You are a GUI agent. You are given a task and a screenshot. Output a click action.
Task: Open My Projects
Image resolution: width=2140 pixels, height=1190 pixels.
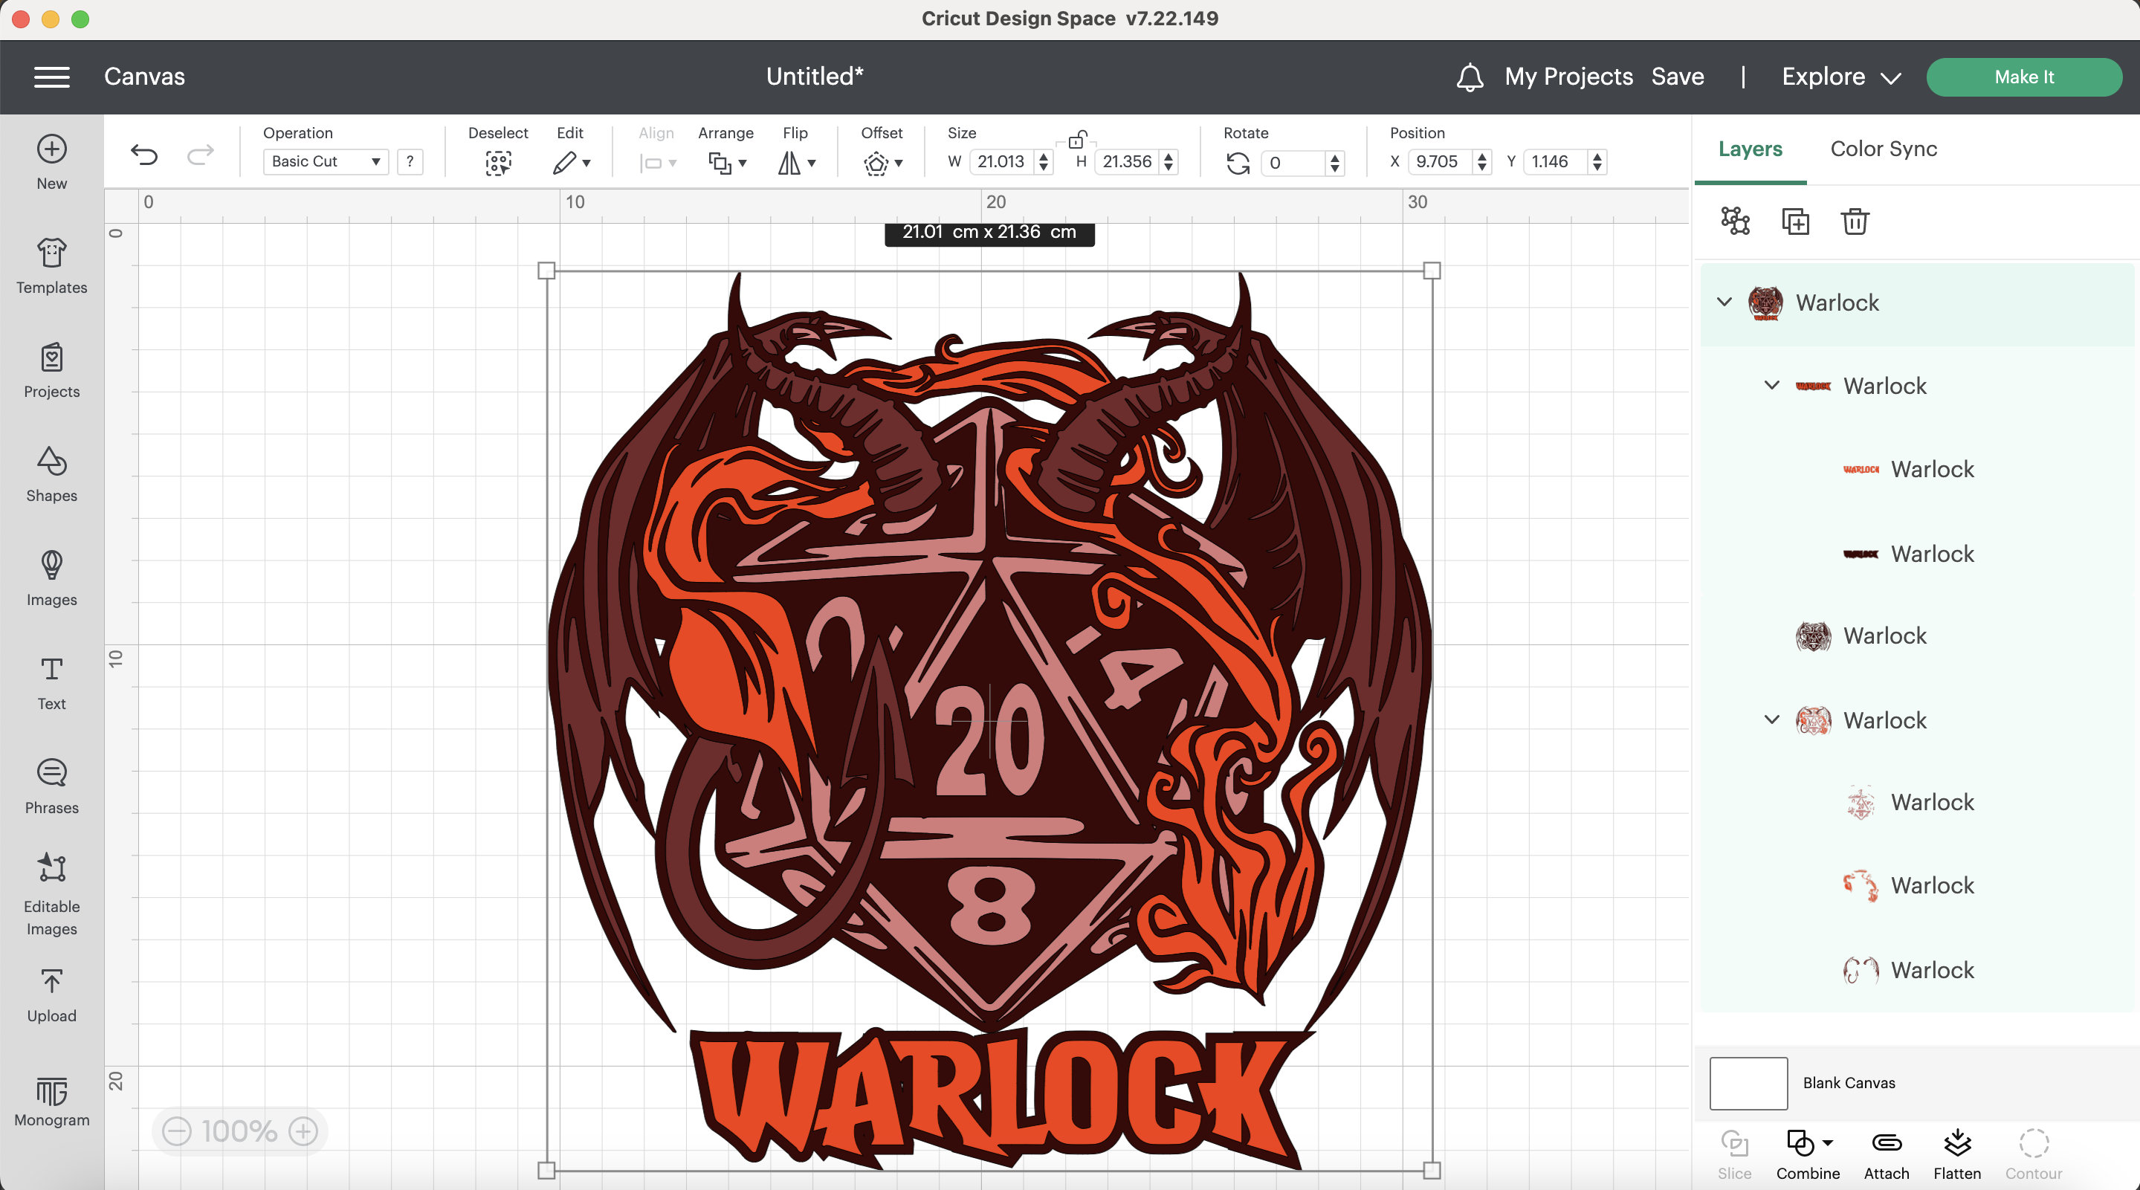tap(1568, 77)
